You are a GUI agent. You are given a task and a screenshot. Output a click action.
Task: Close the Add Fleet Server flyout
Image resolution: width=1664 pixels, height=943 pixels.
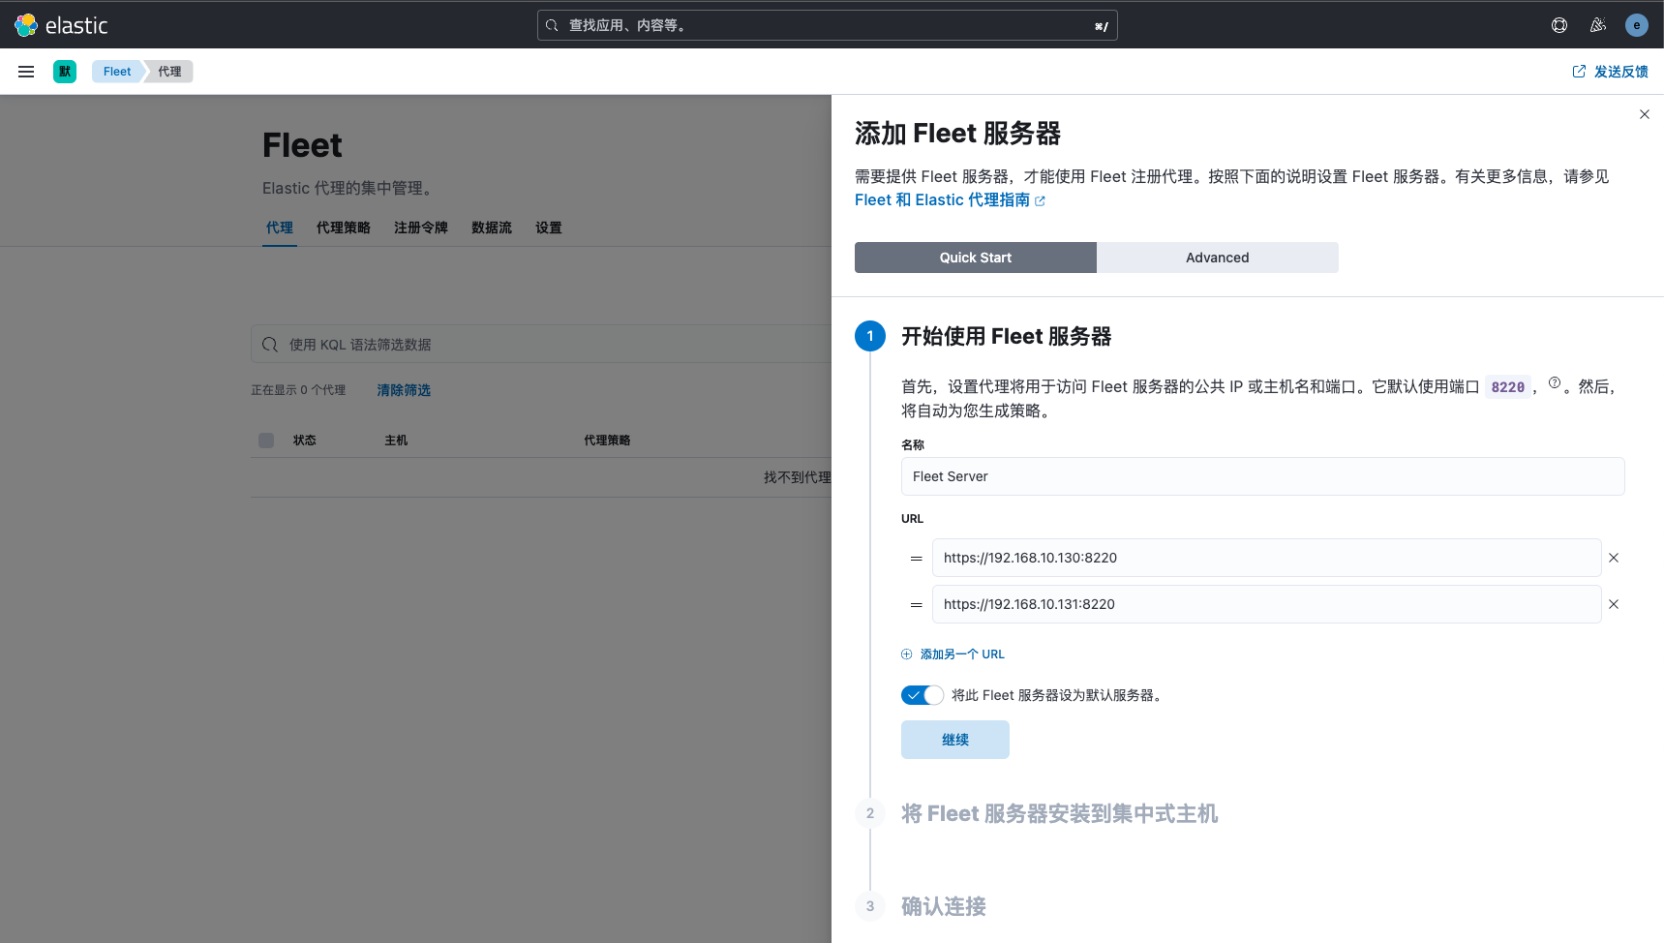1644,114
